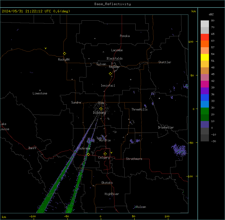
Task: Select the Limestone label
Action: pos(40,93)
